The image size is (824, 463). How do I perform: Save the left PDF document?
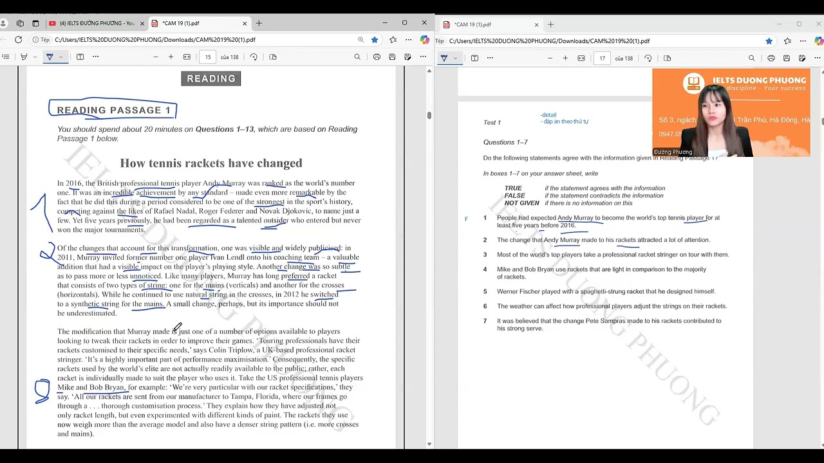click(x=392, y=57)
